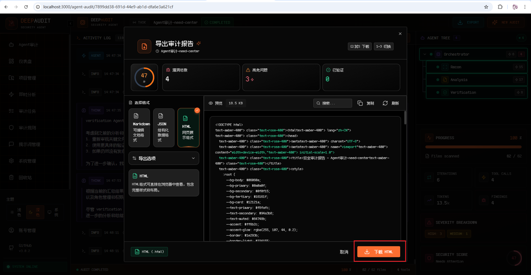Reload the browser page
531x275 pixels.
point(26,7)
